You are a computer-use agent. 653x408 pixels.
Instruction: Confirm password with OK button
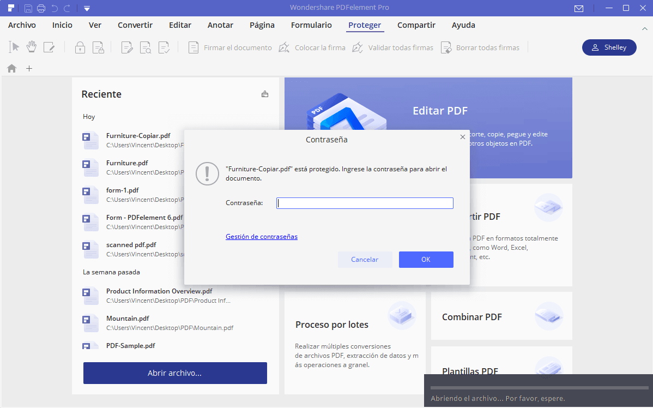point(426,259)
